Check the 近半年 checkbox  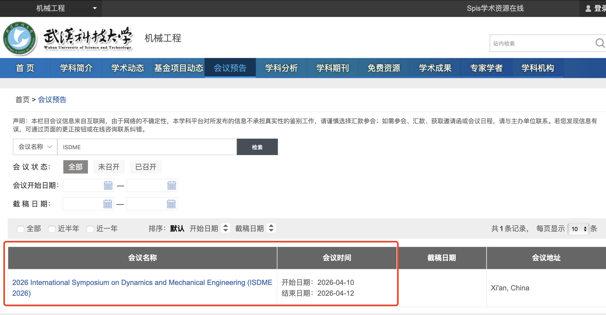(x=52, y=229)
